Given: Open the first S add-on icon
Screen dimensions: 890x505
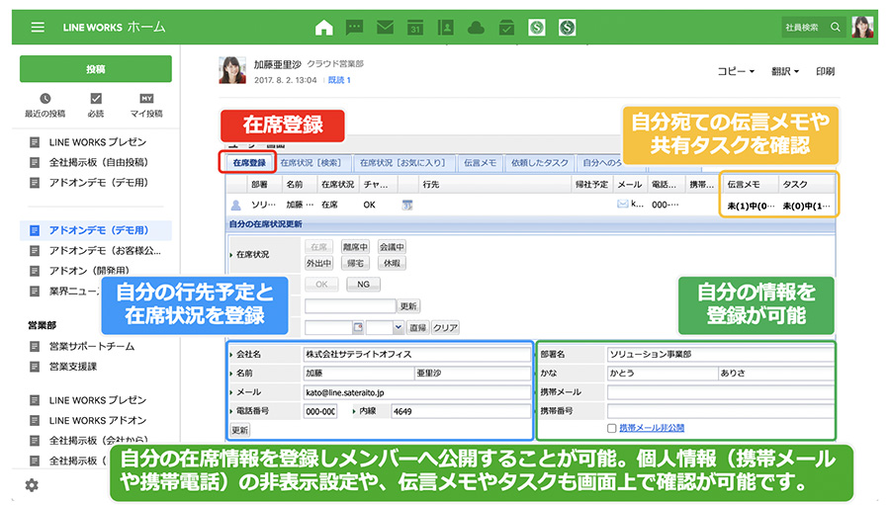Looking at the screenshot, I should pyautogui.click(x=536, y=28).
